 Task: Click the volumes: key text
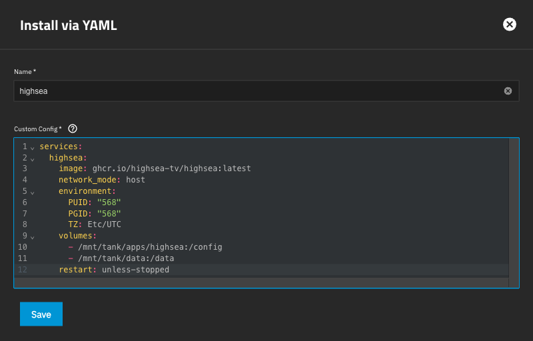(x=77, y=236)
